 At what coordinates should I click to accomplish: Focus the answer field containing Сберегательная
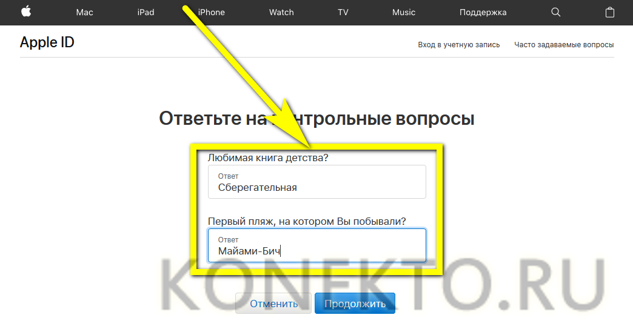[316, 182]
